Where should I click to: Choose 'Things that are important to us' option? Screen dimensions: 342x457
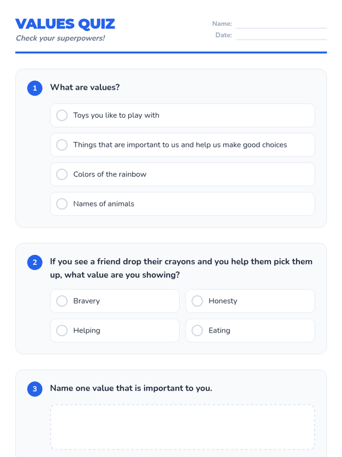[62, 145]
